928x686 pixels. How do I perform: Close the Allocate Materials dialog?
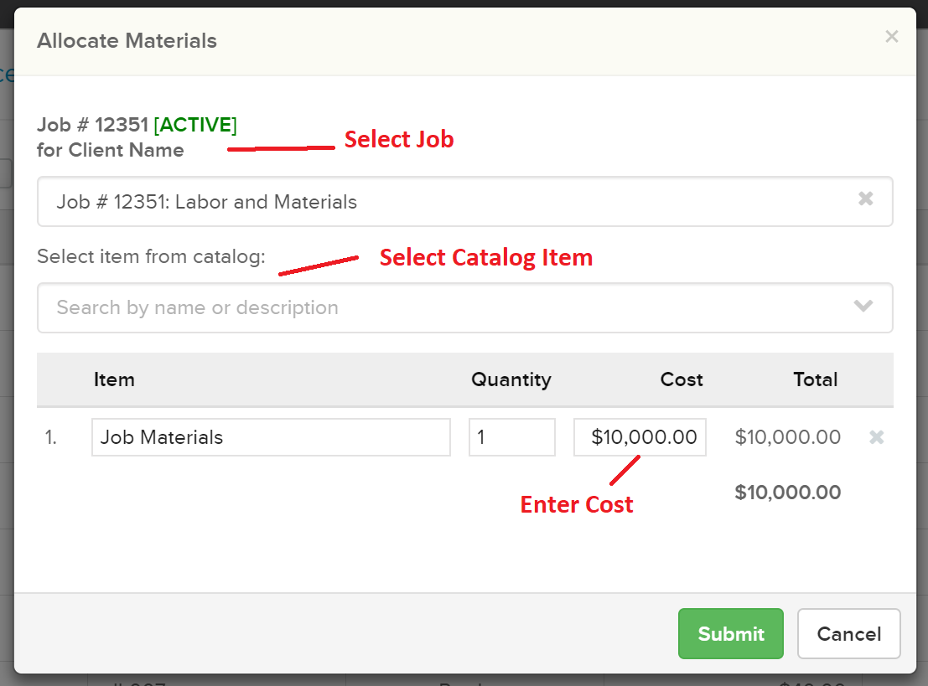pos(891,36)
